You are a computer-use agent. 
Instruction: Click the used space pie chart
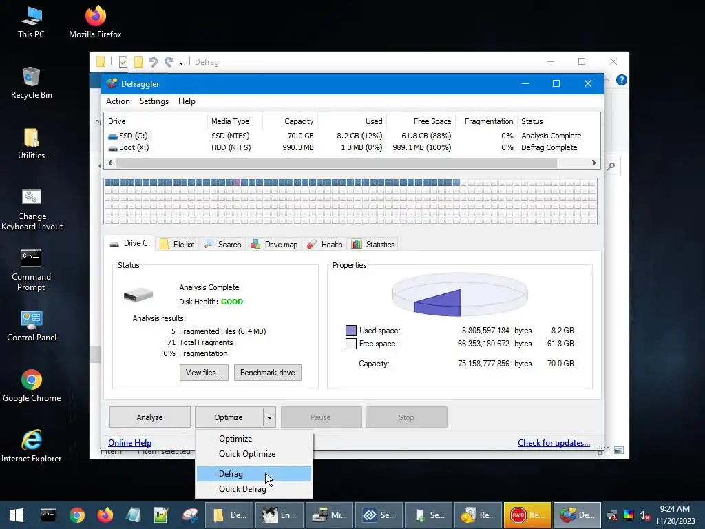[x=459, y=295]
